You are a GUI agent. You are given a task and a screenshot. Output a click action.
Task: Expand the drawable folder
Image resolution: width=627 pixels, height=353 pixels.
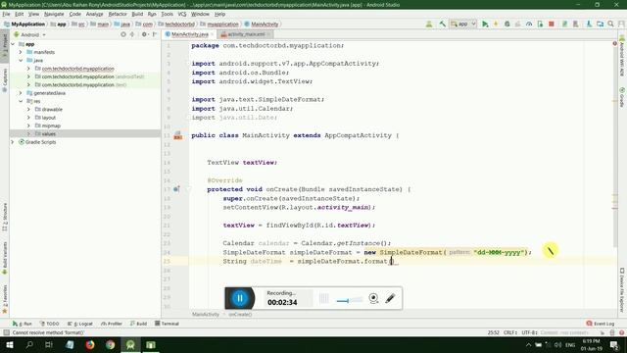pyautogui.click(x=28, y=109)
